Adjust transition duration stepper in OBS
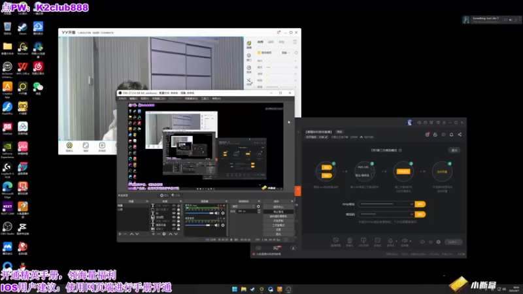Screen dimensions: 523x294 pos(258,211)
